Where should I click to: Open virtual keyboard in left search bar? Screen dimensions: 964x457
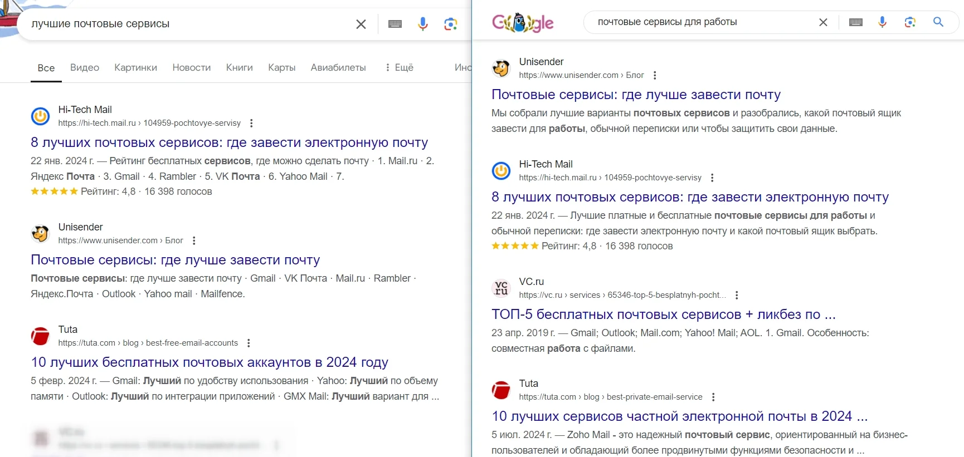click(x=395, y=24)
